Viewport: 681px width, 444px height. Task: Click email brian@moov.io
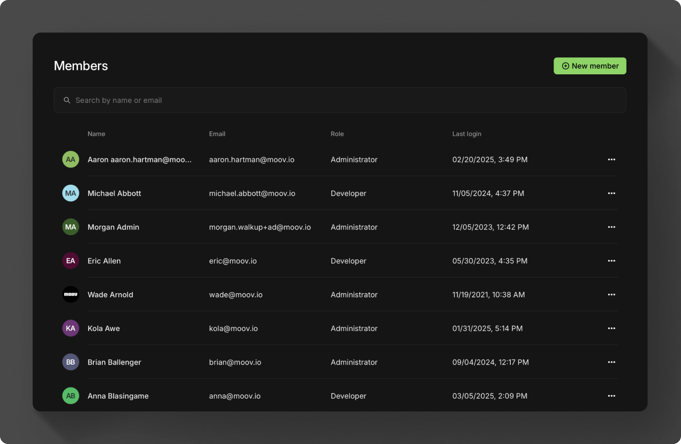tap(235, 362)
